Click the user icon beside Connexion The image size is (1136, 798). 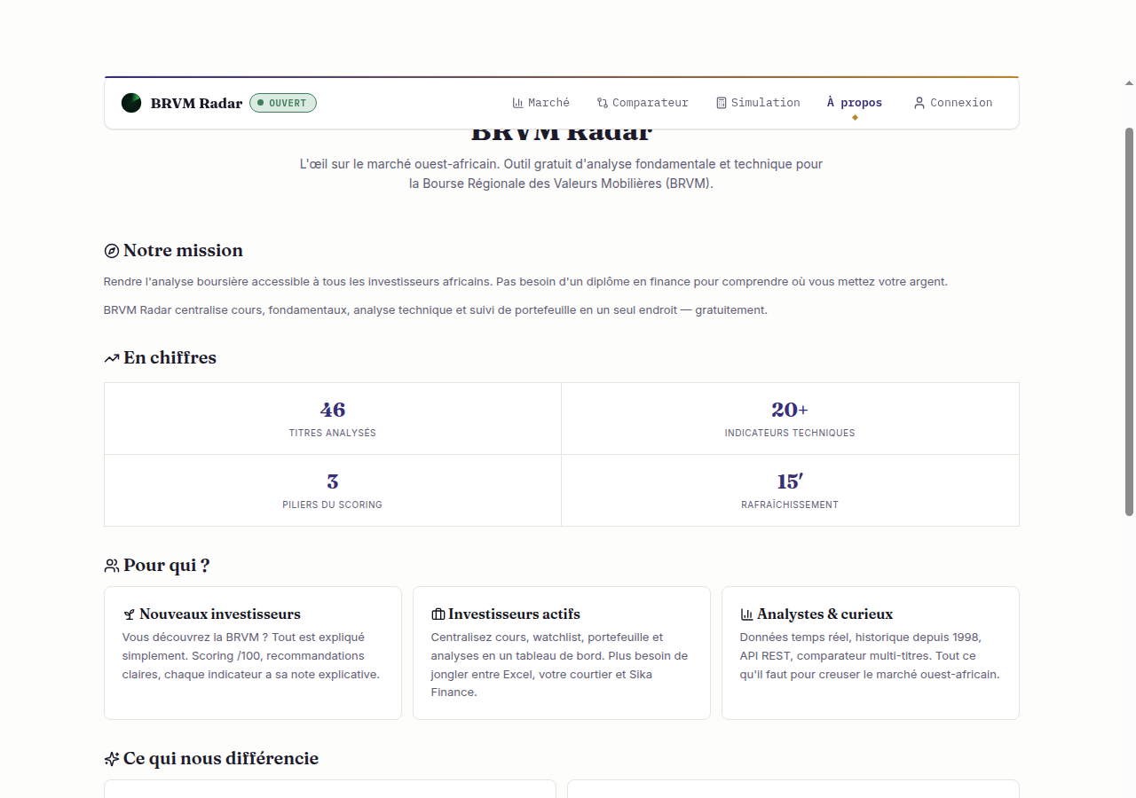click(x=919, y=103)
